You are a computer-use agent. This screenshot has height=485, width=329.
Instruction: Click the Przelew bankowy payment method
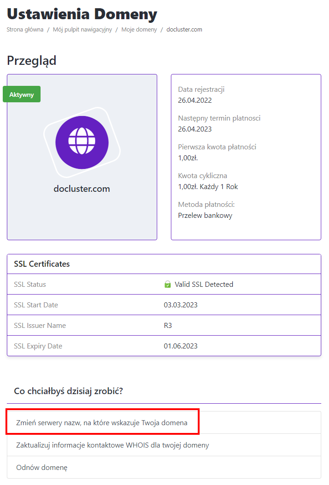205,216
